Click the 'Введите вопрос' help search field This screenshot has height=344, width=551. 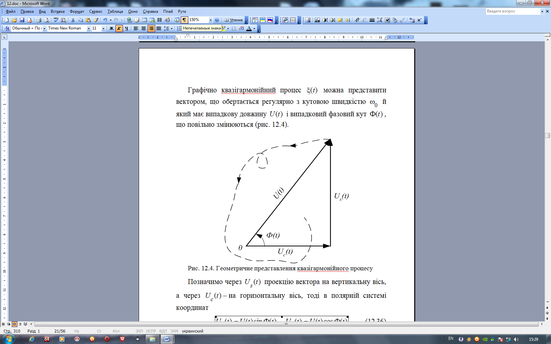pos(513,11)
